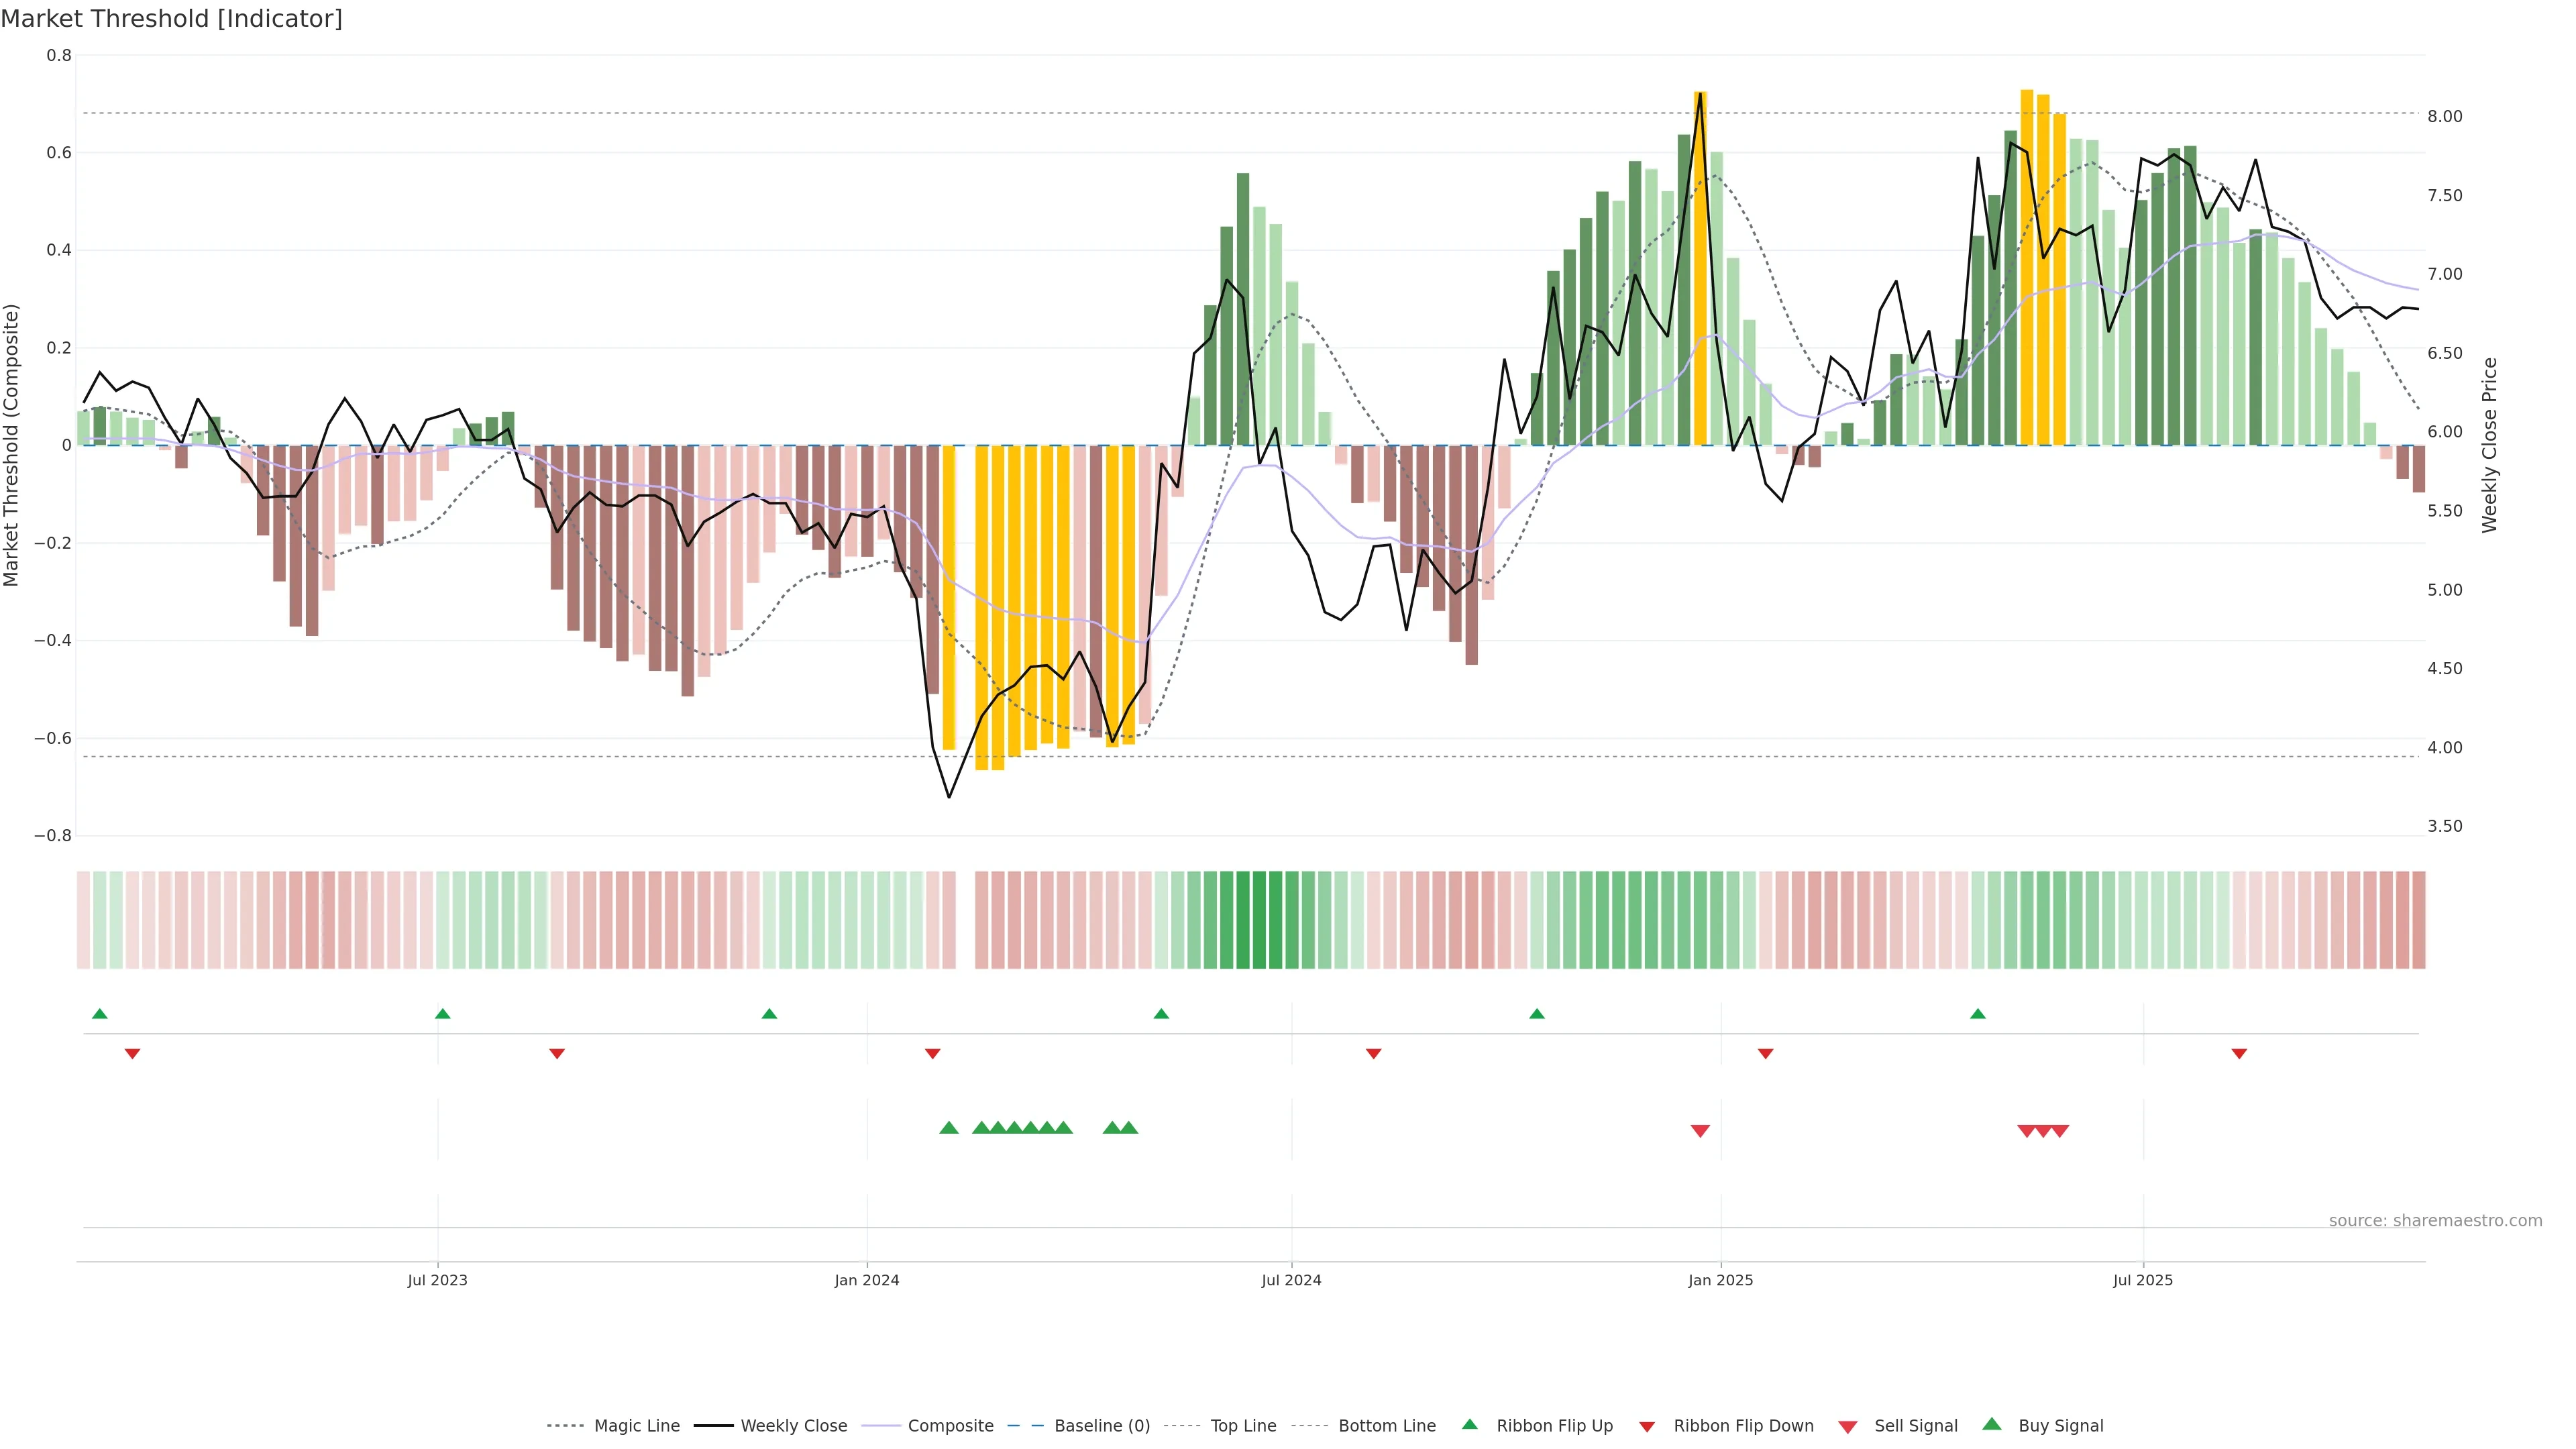The height and width of the screenshot is (1449, 2576).
Task: Toggle the Bottom Line legend entry
Action: pyautogui.click(x=1386, y=1426)
